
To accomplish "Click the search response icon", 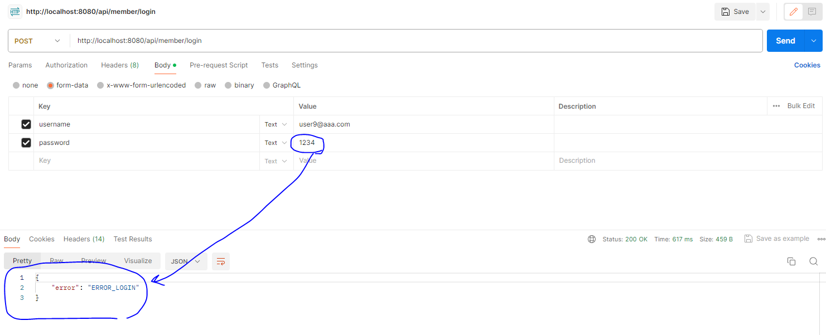I will coord(813,261).
